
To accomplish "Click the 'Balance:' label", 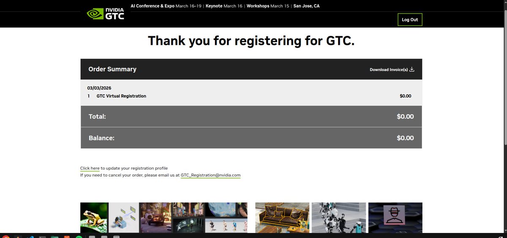I will 101,138.
